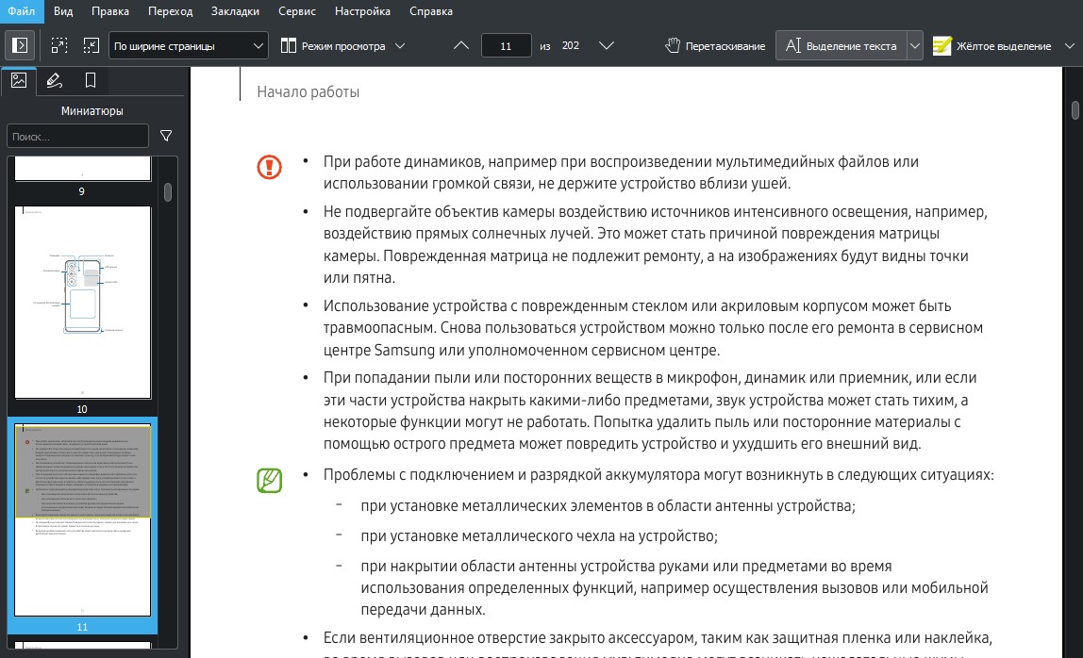1083x658 pixels.
Task: Go to next page with down chevron
Action: 606,45
